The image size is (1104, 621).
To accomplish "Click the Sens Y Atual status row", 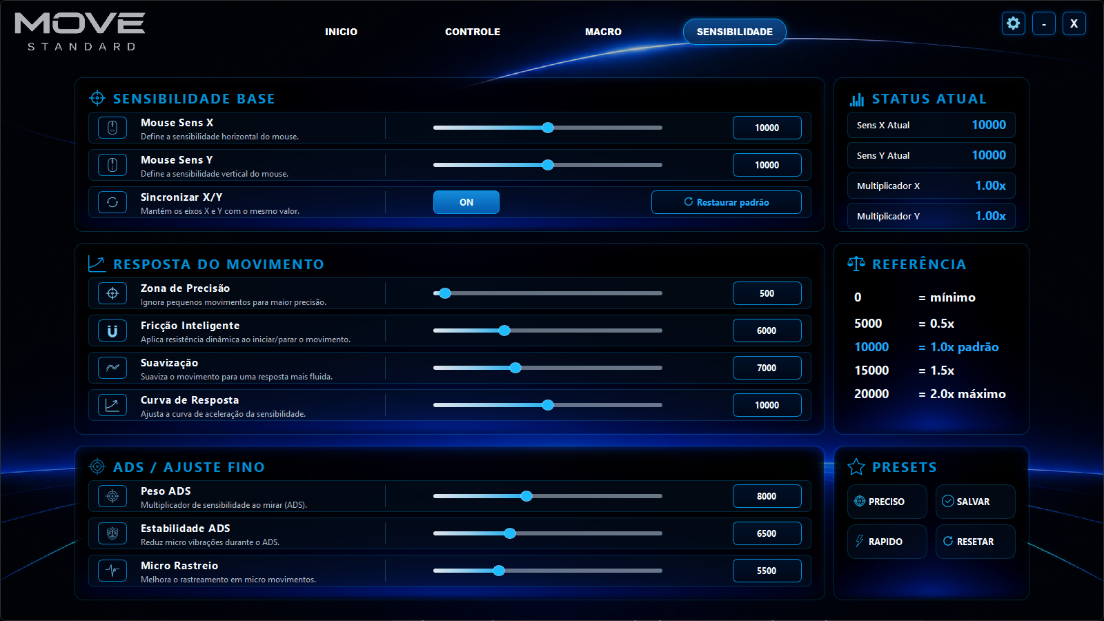I will tap(931, 155).
